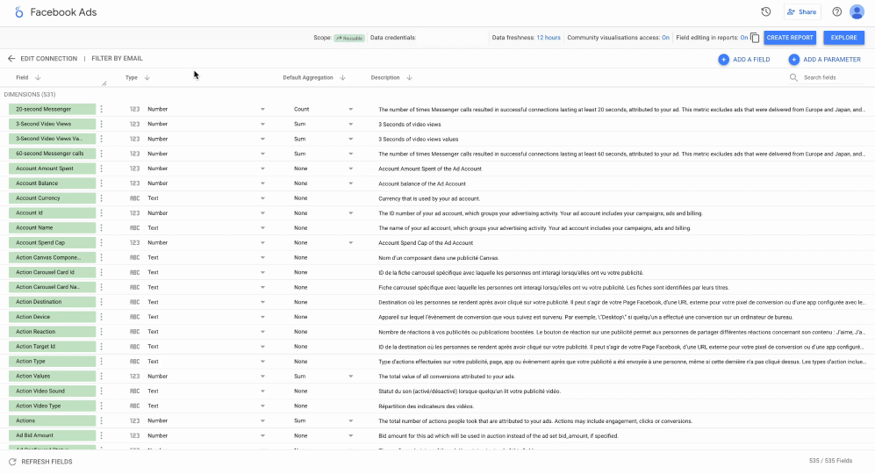Viewport: 875px width, 474px height.
Task: Toggle Community visualisations access On
Action: click(x=665, y=38)
